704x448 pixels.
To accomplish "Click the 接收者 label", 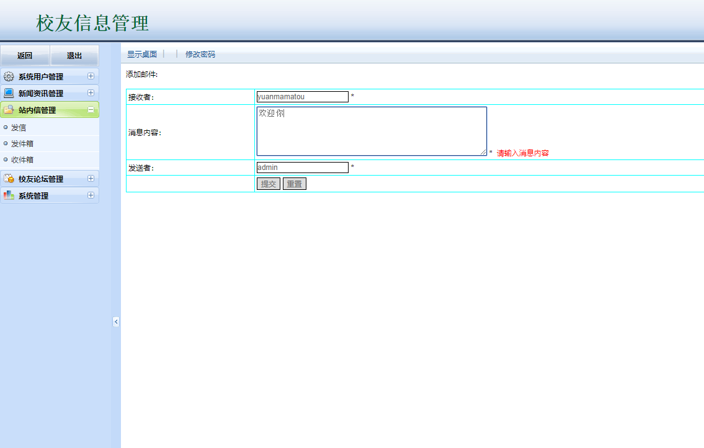I will tap(141, 97).
